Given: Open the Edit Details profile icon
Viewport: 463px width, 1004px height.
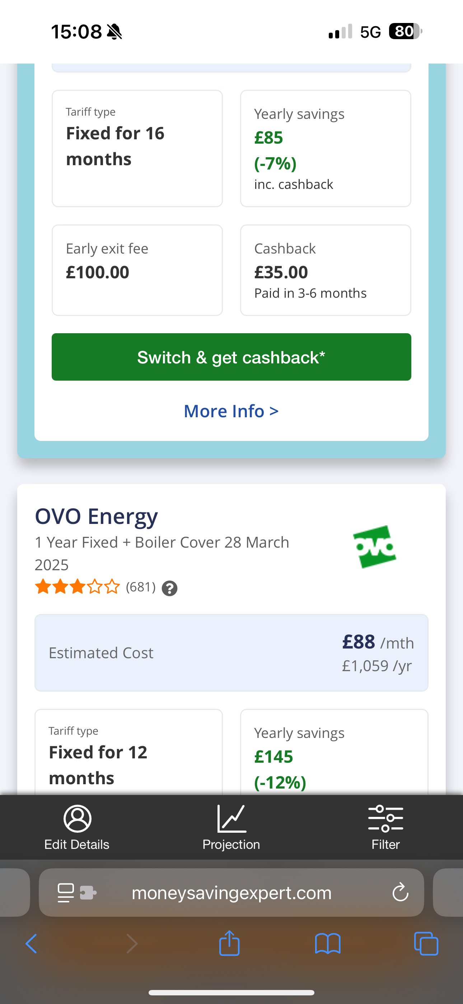Looking at the screenshot, I should [77, 818].
